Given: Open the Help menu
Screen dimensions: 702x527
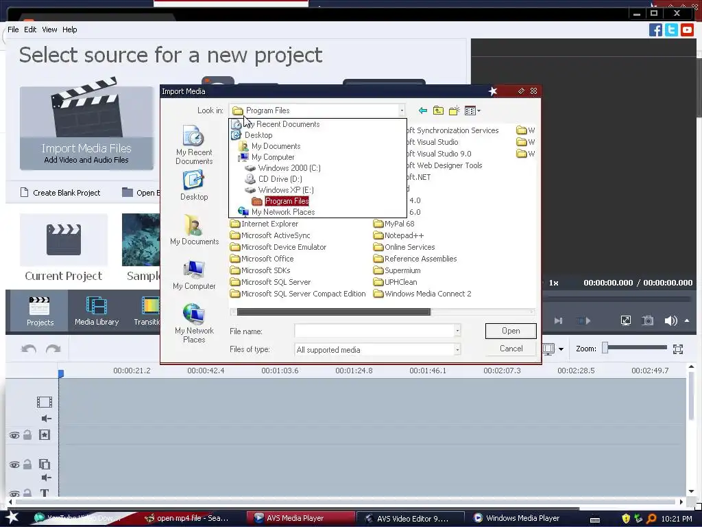Looking at the screenshot, I should 69,30.
